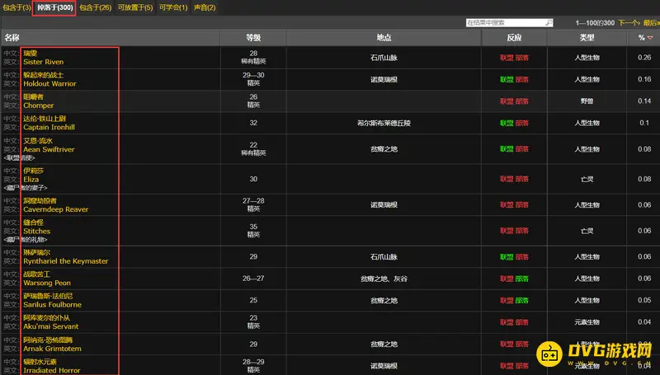Open the Caverndeep Reaver NPC link
The width and height of the screenshot is (660, 375).
pyautogui.click(x=55, y=209)
